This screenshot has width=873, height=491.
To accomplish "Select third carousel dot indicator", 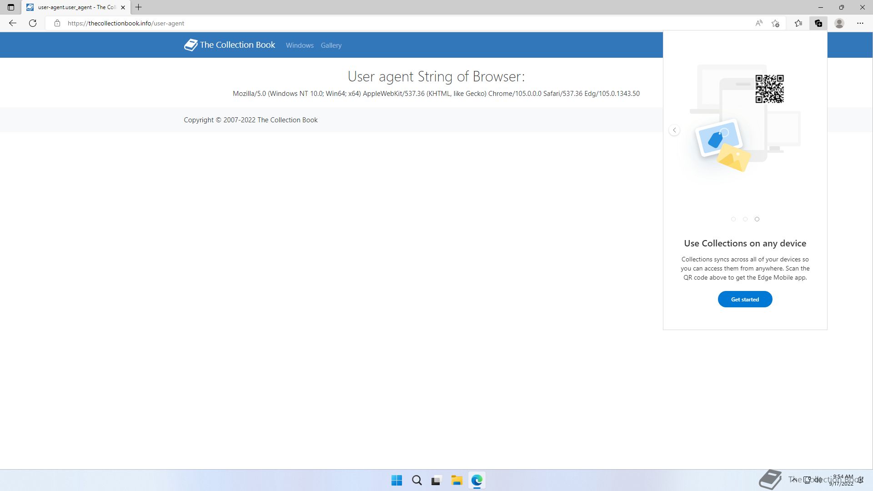I will coord(757,219).
